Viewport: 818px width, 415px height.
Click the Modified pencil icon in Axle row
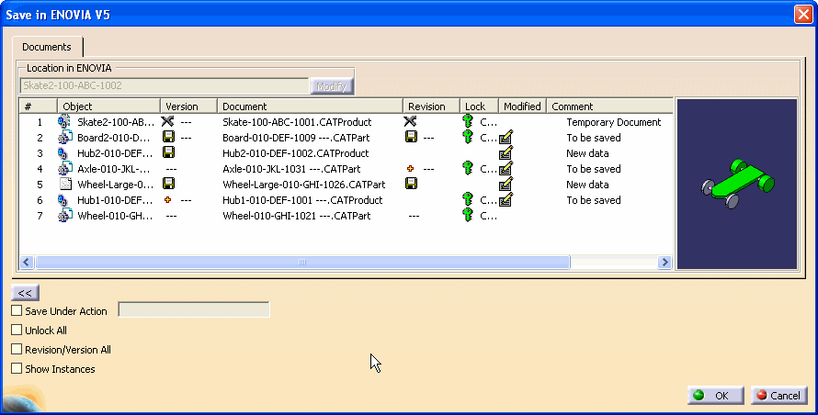pyautogui.click(x=506, y=168)
